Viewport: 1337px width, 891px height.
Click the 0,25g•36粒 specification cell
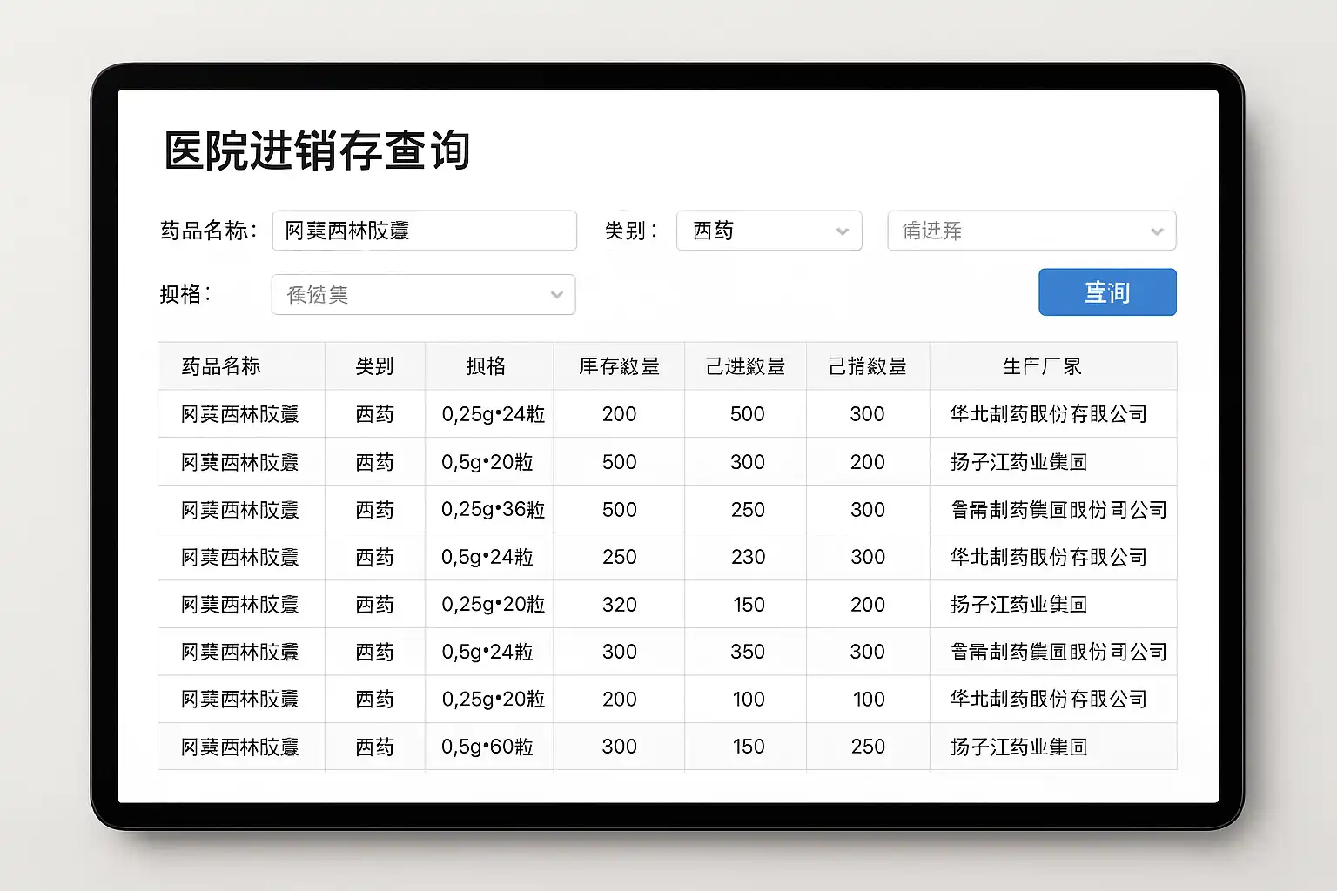tap(493, 510)
